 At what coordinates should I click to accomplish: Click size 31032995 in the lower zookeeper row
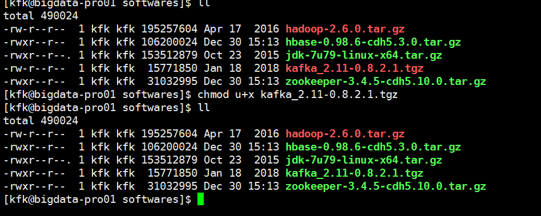click(172, 186)
